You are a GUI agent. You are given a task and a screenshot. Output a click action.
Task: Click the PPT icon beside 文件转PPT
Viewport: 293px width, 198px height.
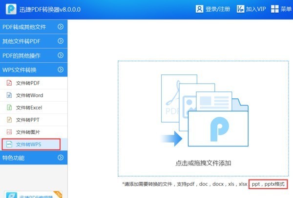(9, 120)
